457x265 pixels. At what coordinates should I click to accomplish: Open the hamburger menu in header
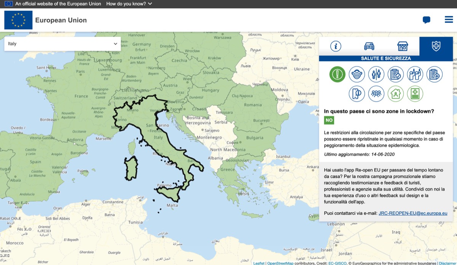(449, 20)
